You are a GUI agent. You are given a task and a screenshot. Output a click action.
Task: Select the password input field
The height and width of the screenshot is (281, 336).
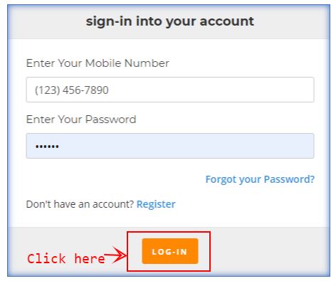pyautogui.click(x=170, y=146)
